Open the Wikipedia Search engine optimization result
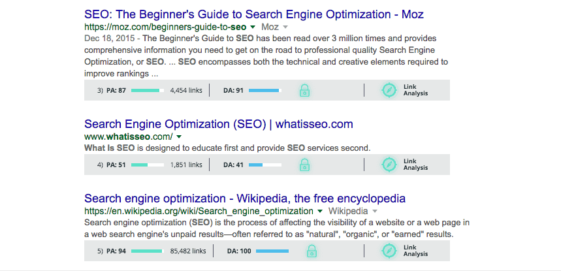The height and width of the screenshot is (271, 561). (x=245, y=199)
